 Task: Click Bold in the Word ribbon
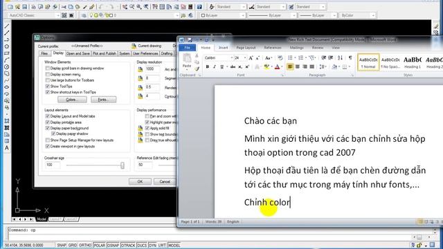[208, 67]
